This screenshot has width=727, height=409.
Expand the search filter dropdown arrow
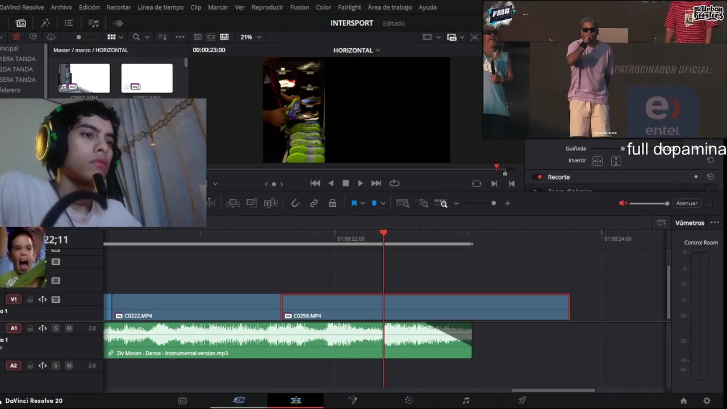147,37
